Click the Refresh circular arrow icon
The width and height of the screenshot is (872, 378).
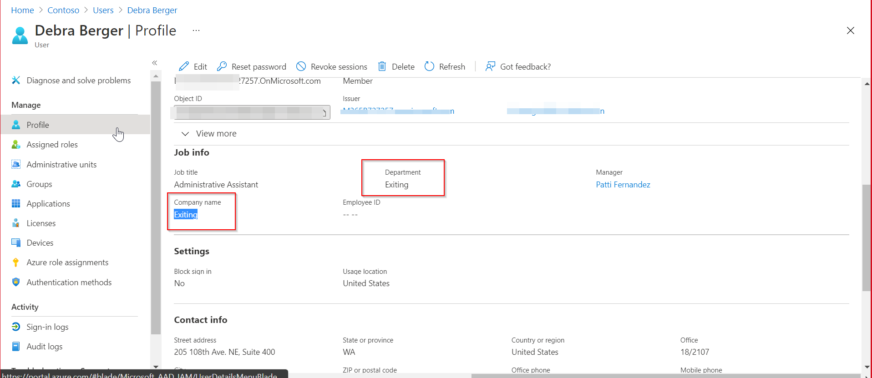(x=429, y=66)
